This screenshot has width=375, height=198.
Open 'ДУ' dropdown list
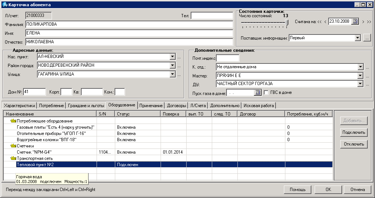361,84
